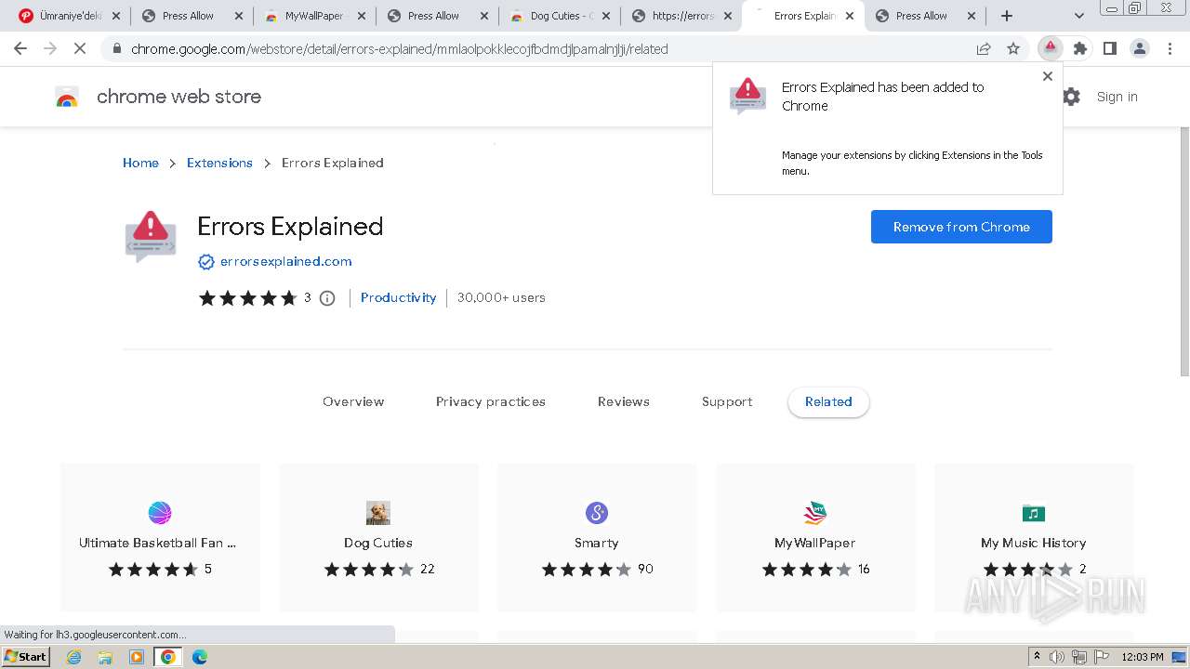Close the extension added notification popup
The width and height of the screenshot is (1190, 669).
1048,76
